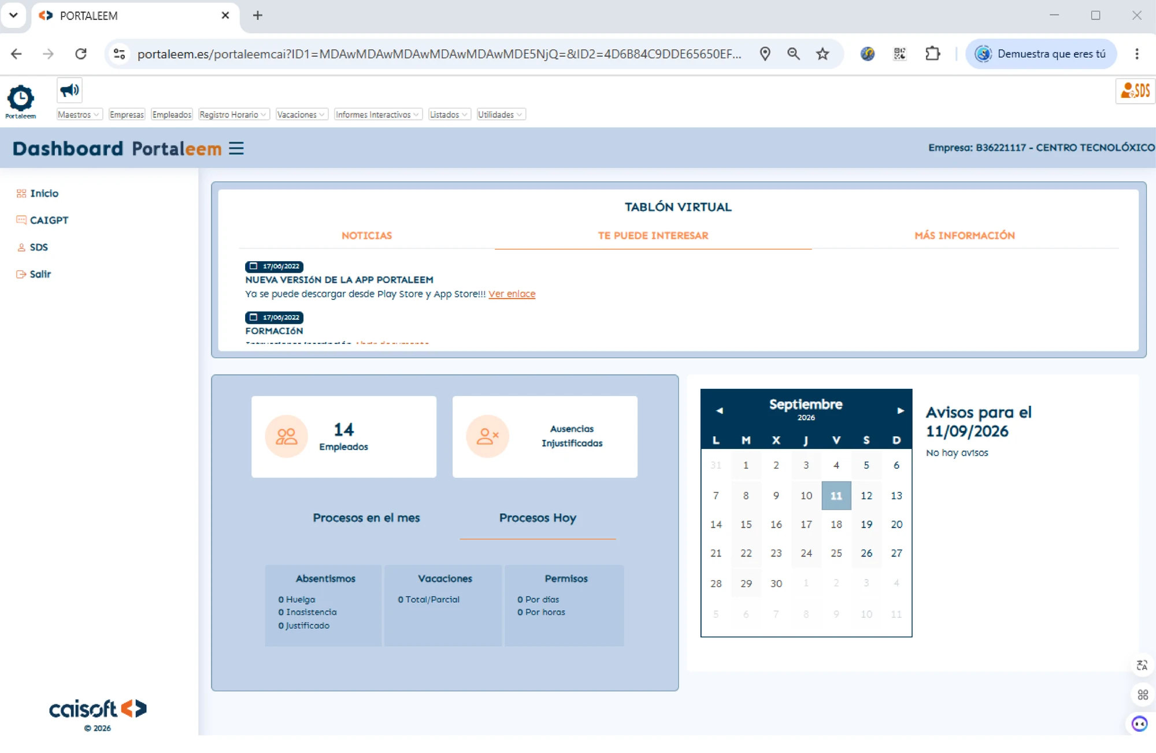Click 0 Por horas under Permisos
This screenshot has width=1156, height=753.
542,613
